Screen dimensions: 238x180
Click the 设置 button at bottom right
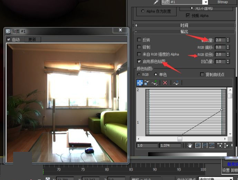point(226,170)
